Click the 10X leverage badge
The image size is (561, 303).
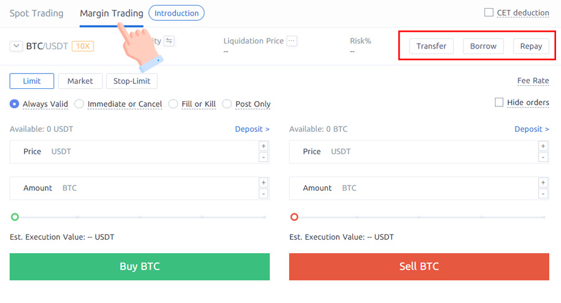(x=83, y=46)
